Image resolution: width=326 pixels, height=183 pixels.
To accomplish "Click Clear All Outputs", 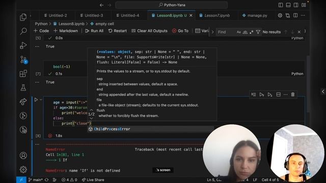I will pyautogui.click(x=149, y=30).
